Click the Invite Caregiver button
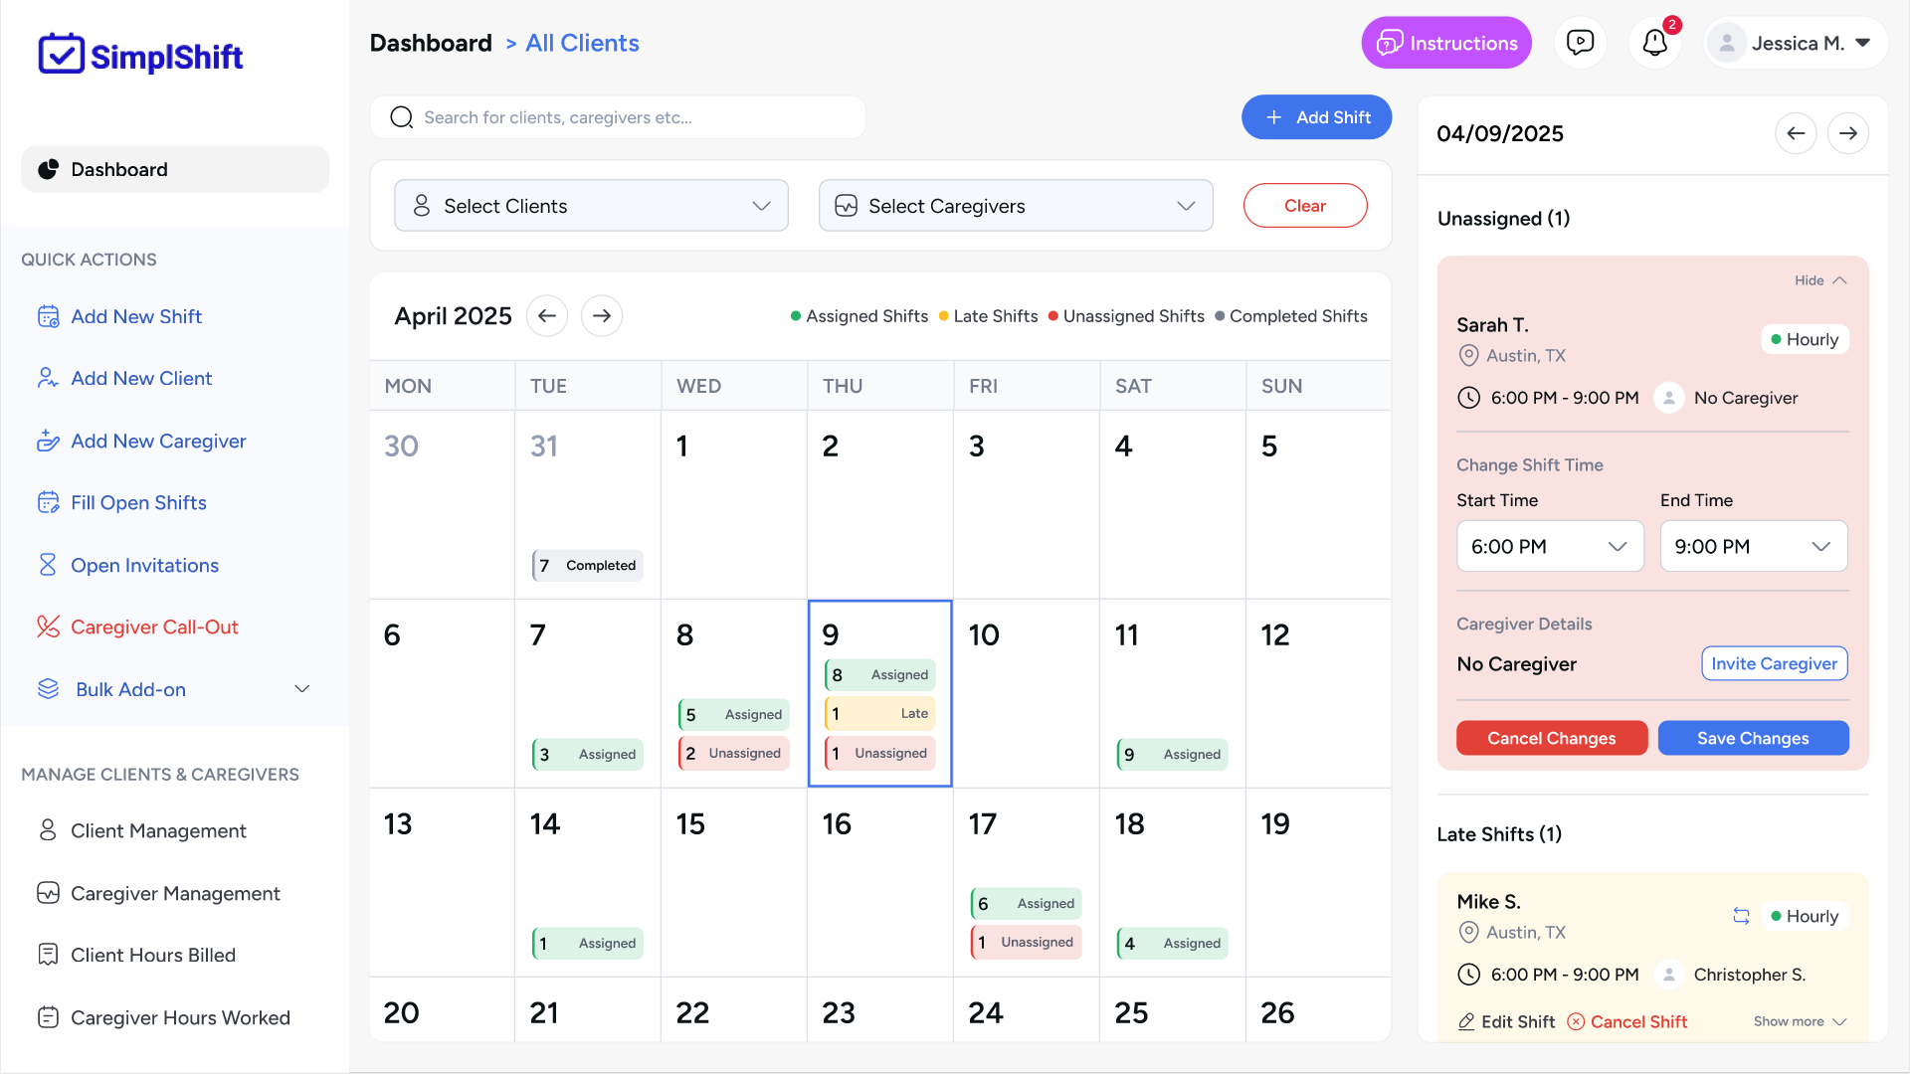 1774,663
